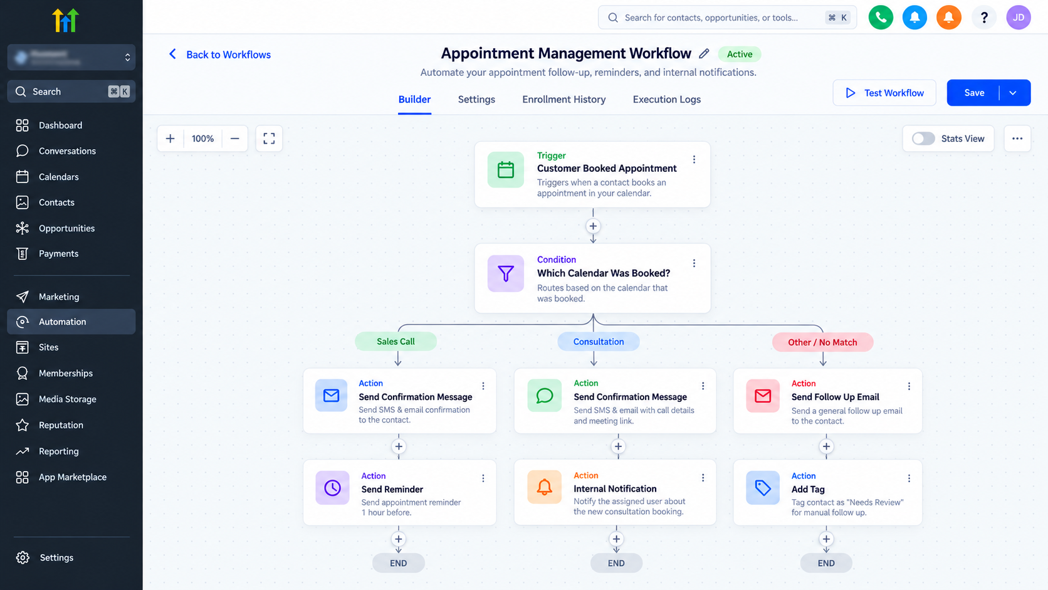Open the JD user avatar menu

pyautogui.click(x=1019, y=18)
